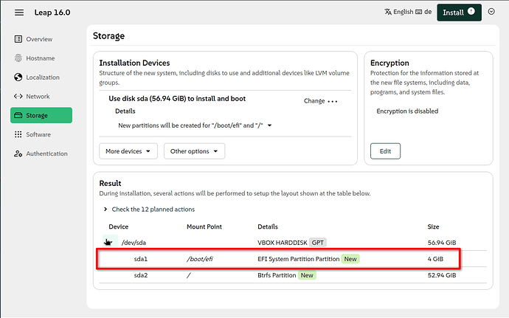
Task: Click the Authentication user icon
Action: tap(18, 153)
